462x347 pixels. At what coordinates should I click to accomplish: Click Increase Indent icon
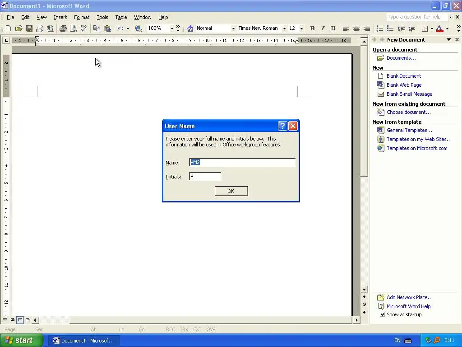click(x=411, y=28)
